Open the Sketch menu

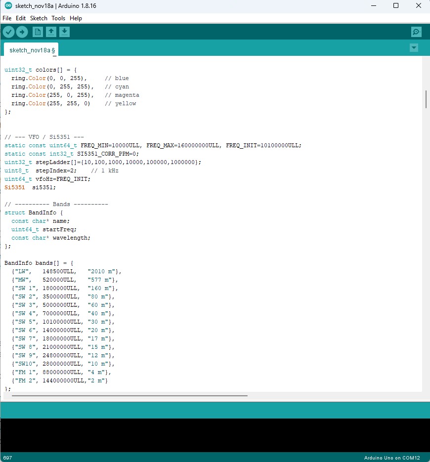(x=39, y=18)
